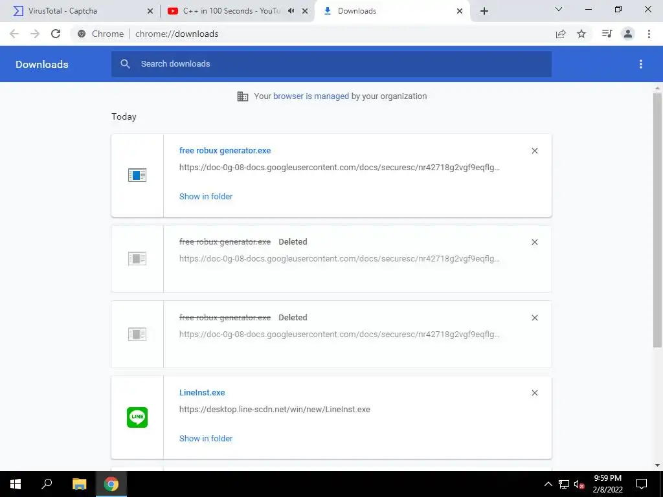This screenshot has width=663, height=497.
Task: Show LineInst.exe in folder
Action: (x=206, y=438)
